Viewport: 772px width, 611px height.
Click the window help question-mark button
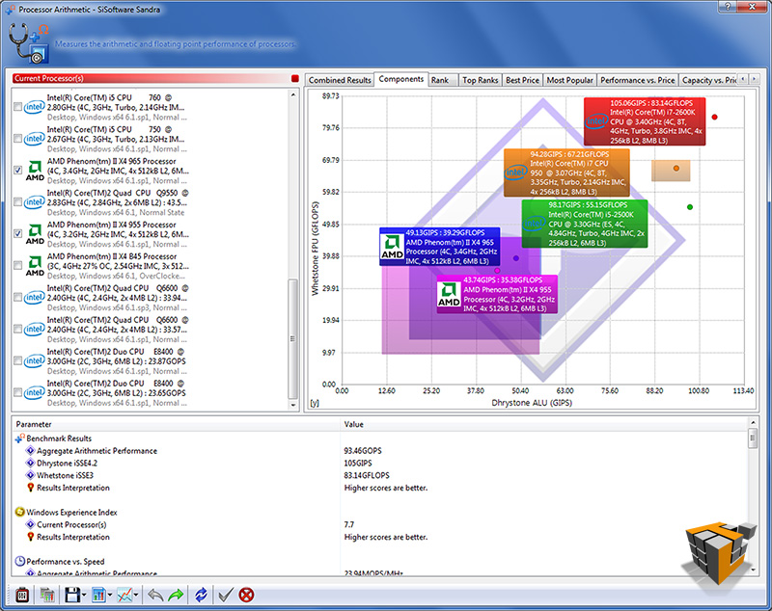click(728, 7)
